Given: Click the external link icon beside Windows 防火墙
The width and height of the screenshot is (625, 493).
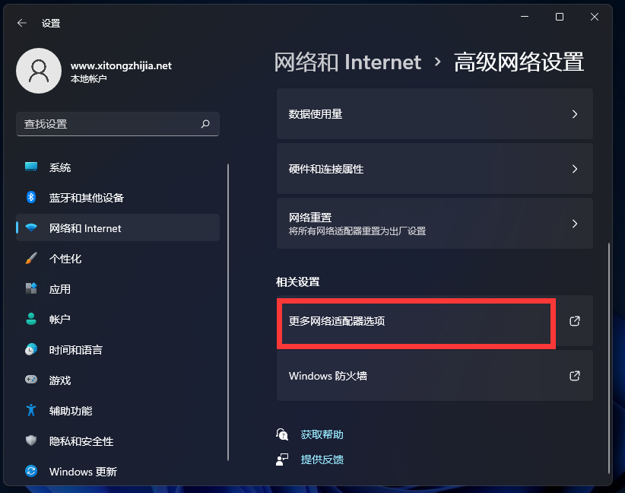Looking at the screenshot, I should coord(575,376).
